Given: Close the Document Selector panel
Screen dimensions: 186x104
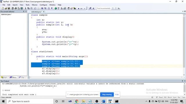Looking at the screenshot, I should coord(26,12).
